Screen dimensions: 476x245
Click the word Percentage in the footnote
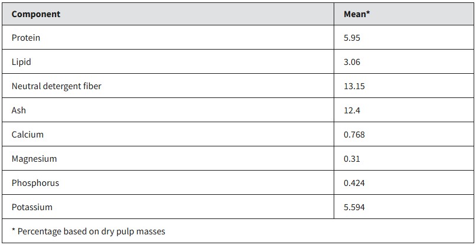click(x=40, y=231)
